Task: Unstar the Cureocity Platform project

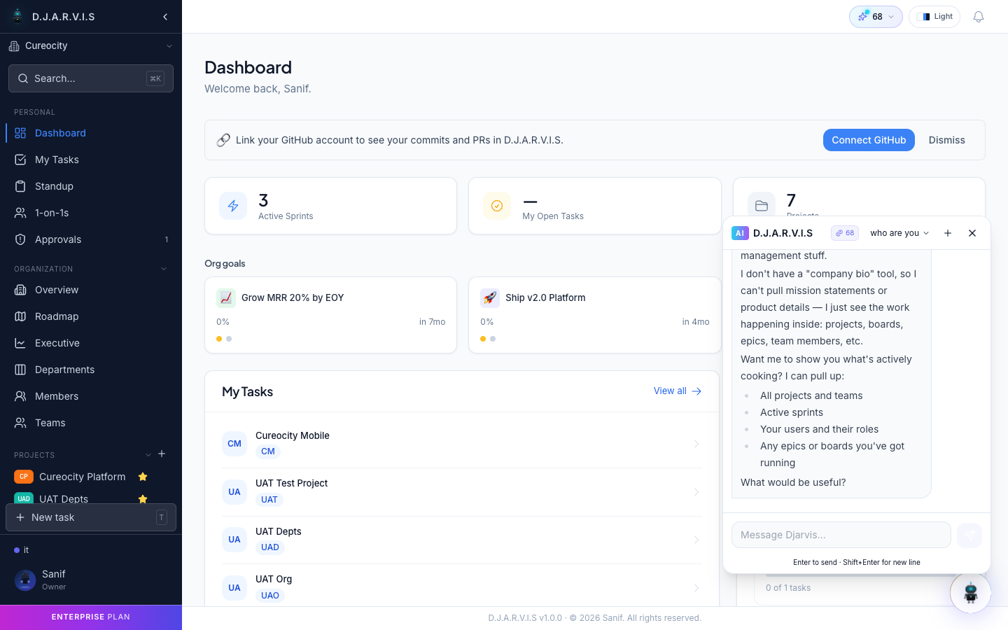Action: pyautogui.click(x=143, y=477)
